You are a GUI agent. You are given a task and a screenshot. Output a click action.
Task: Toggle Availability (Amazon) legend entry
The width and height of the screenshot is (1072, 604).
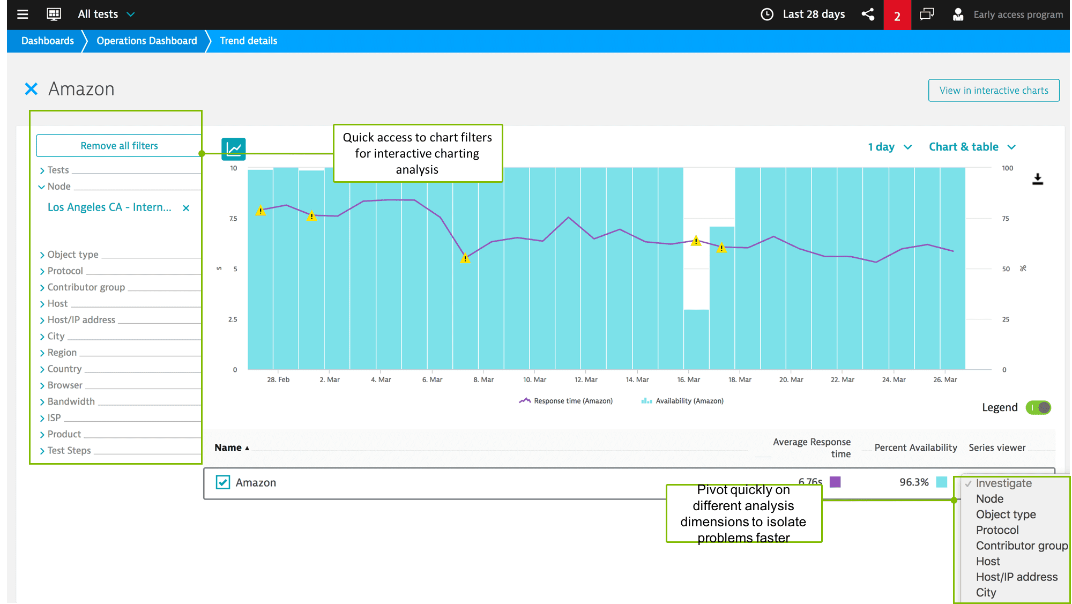[x=682, y=401]
